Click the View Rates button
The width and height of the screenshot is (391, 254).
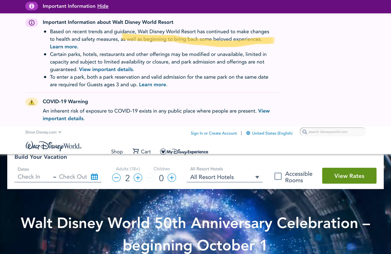(x=349, y=176)
